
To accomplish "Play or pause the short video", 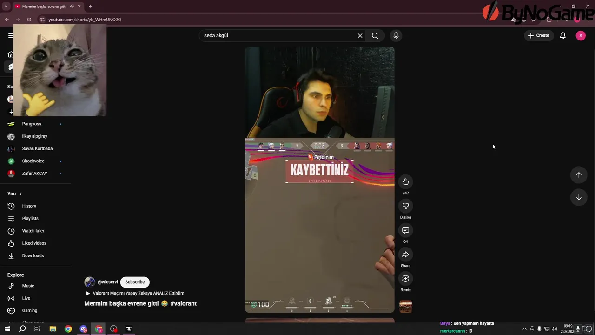I will click(320, 180).
